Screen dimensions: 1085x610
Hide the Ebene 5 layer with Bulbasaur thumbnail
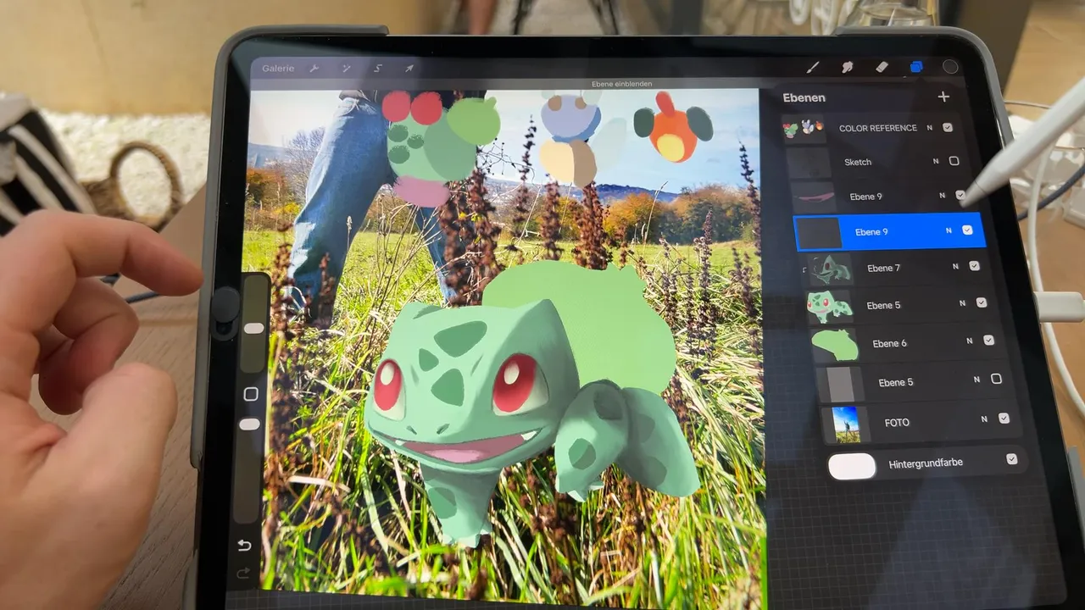coord(982,302)
